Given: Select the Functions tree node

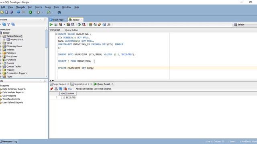Looking at the screenshot, I should pos(11,60).
